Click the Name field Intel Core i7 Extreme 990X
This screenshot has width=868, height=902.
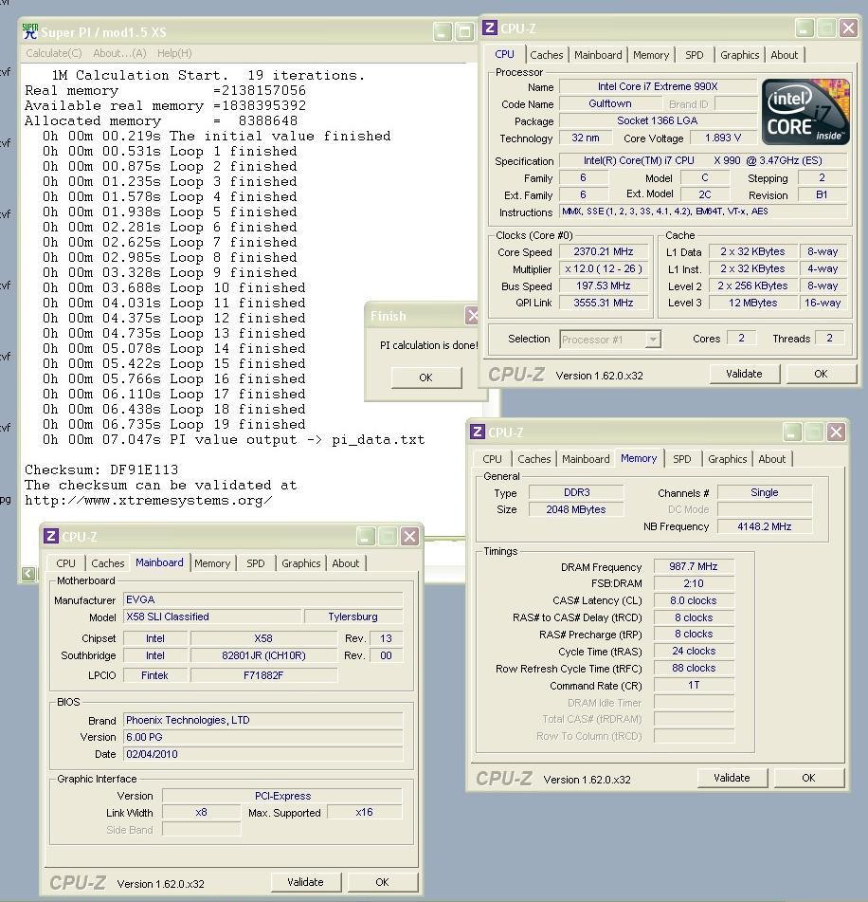pyautogui.click(x=658, y=87)
